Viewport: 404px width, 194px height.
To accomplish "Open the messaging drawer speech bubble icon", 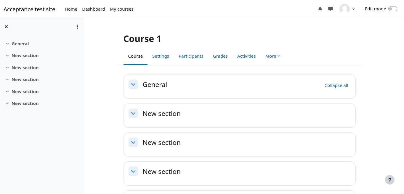I will tap(331, 9).
